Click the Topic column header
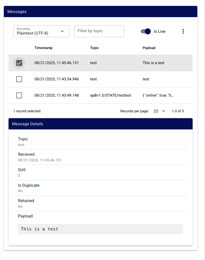The width and height of the screenshot is (205, 260). (94, 48)
